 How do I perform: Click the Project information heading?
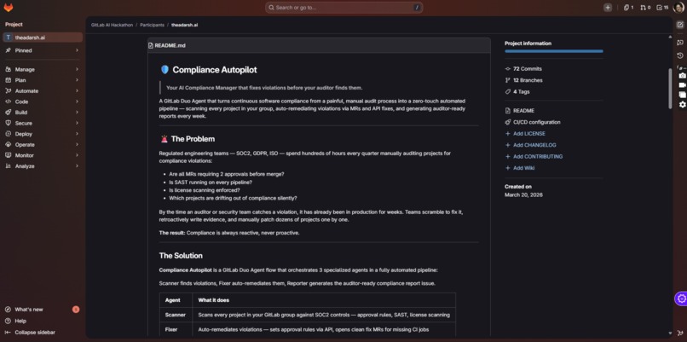pyautogui.click(x=528, y=43)
